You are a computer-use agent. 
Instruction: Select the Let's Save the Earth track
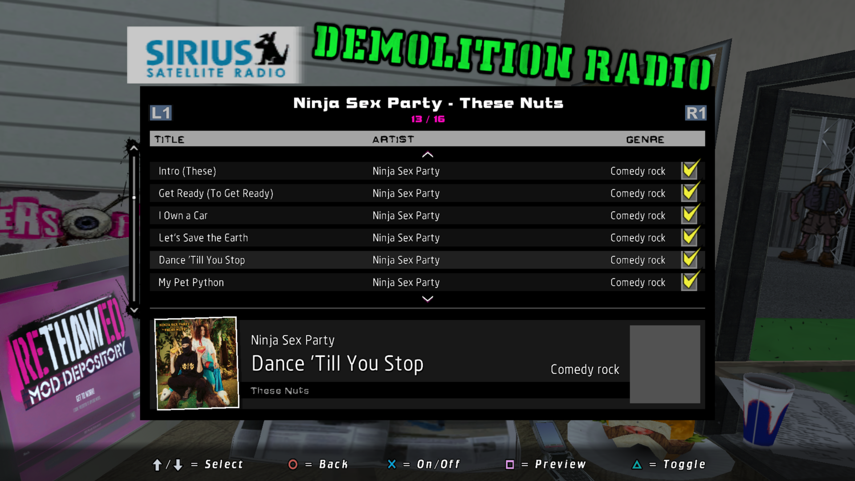click(x=203, y=238)
